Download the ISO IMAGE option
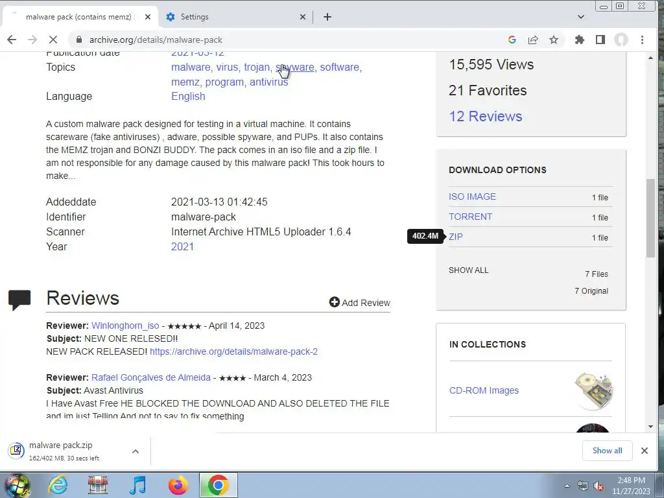664x498 pixels. [472, 197]
